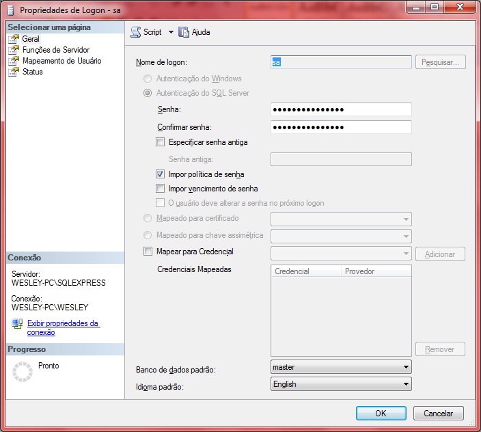
Task: Enable Especificar senha antiga checkbox
Action: tap(161, 142)
